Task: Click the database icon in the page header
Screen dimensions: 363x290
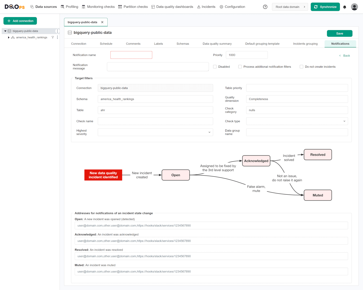Action: [x=70, y=33]
